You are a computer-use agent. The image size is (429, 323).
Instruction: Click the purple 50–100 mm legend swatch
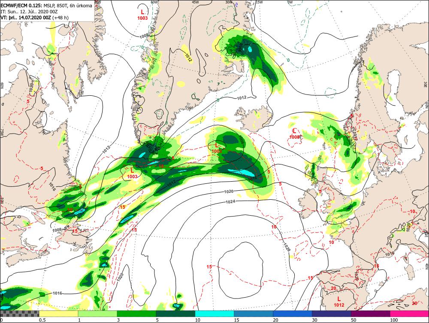[x=371, y=314]
